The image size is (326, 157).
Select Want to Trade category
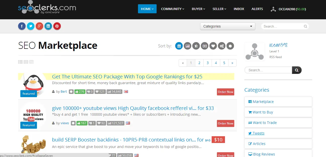[278, 123]
